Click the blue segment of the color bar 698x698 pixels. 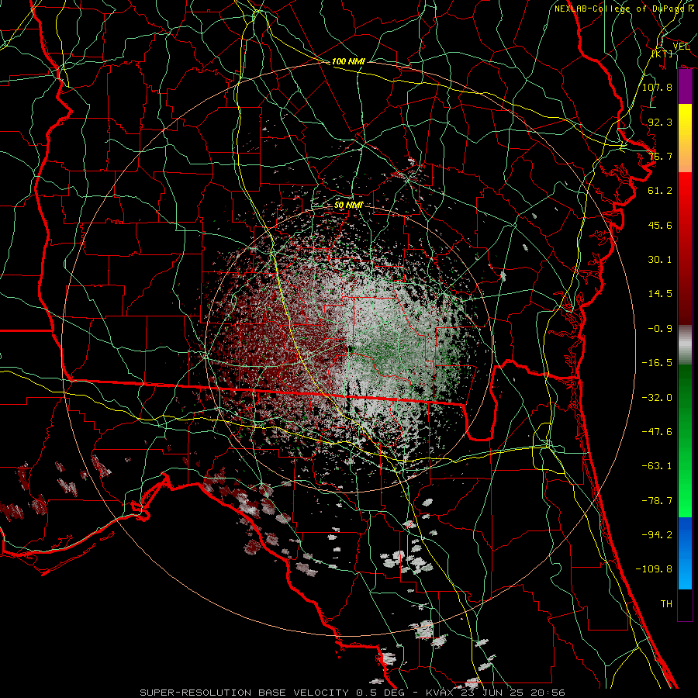point(685,553)
